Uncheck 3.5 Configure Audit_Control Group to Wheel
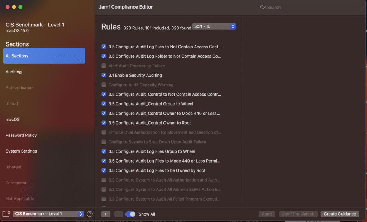Viewport: 367px width, 222px height. point(104,104)
